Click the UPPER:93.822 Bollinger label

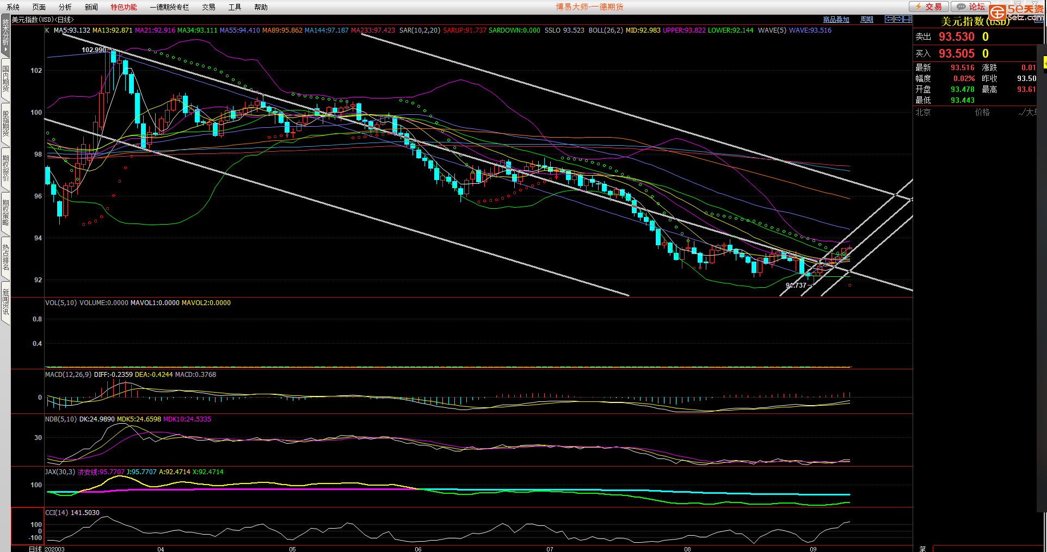(684, 30)
